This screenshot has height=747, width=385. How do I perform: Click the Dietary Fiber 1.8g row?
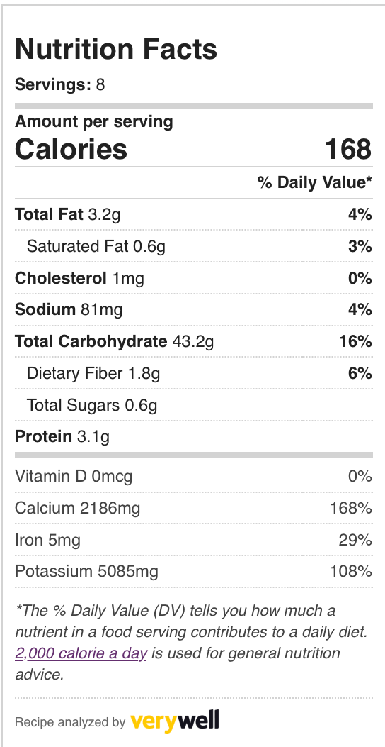[x=193, y=373]
